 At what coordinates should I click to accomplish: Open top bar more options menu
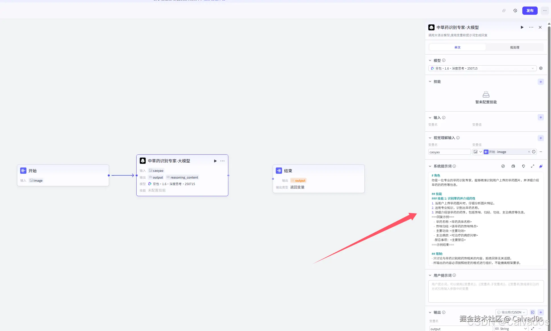click(545, 11)
